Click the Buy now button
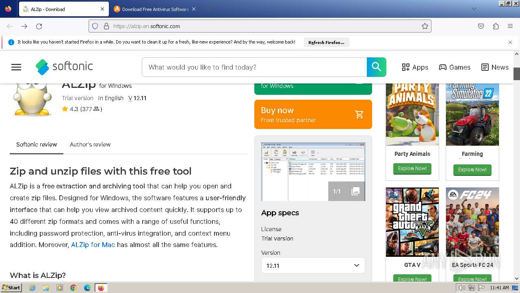 pos(313,114)
